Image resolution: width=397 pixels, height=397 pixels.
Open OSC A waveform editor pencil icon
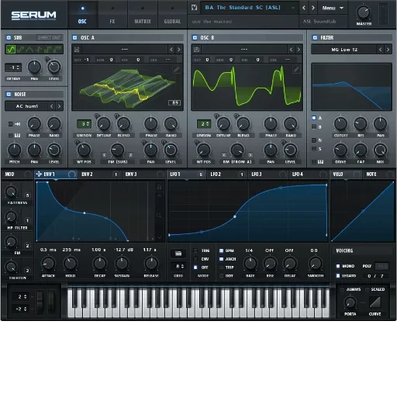(x=177, y=69)
